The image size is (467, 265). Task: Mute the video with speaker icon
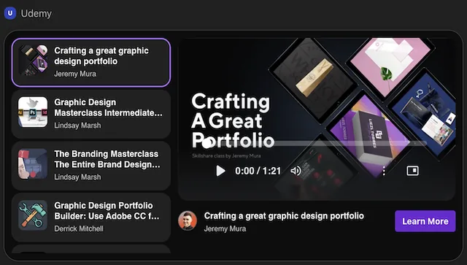[x=296, y=171]
